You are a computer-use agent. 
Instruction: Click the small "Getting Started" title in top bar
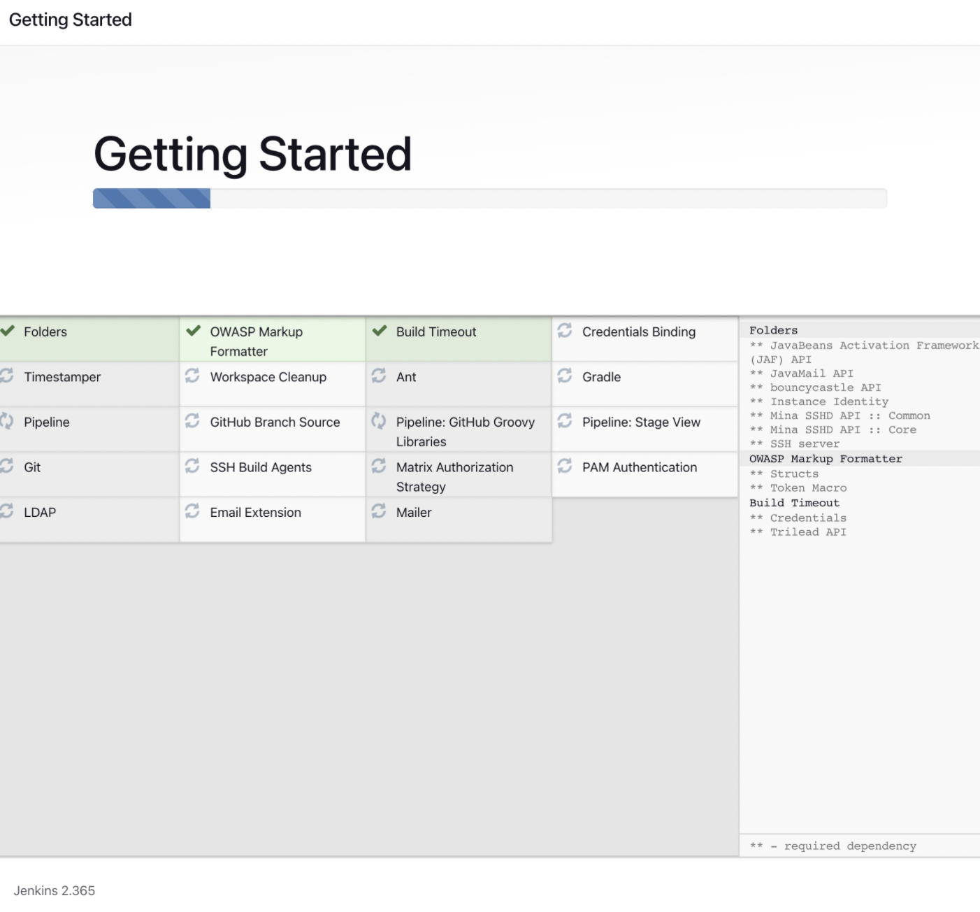coord(71,20)
